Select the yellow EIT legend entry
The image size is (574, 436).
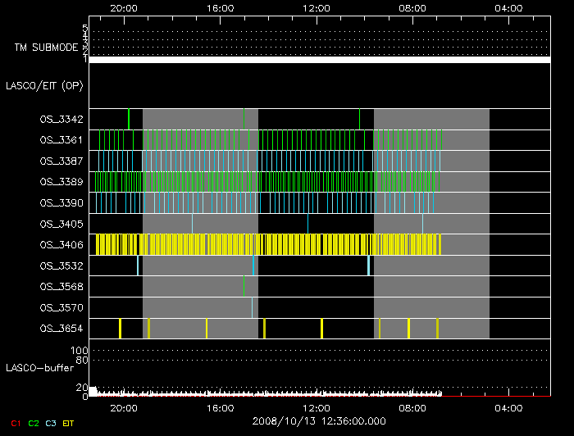point(69,422)
